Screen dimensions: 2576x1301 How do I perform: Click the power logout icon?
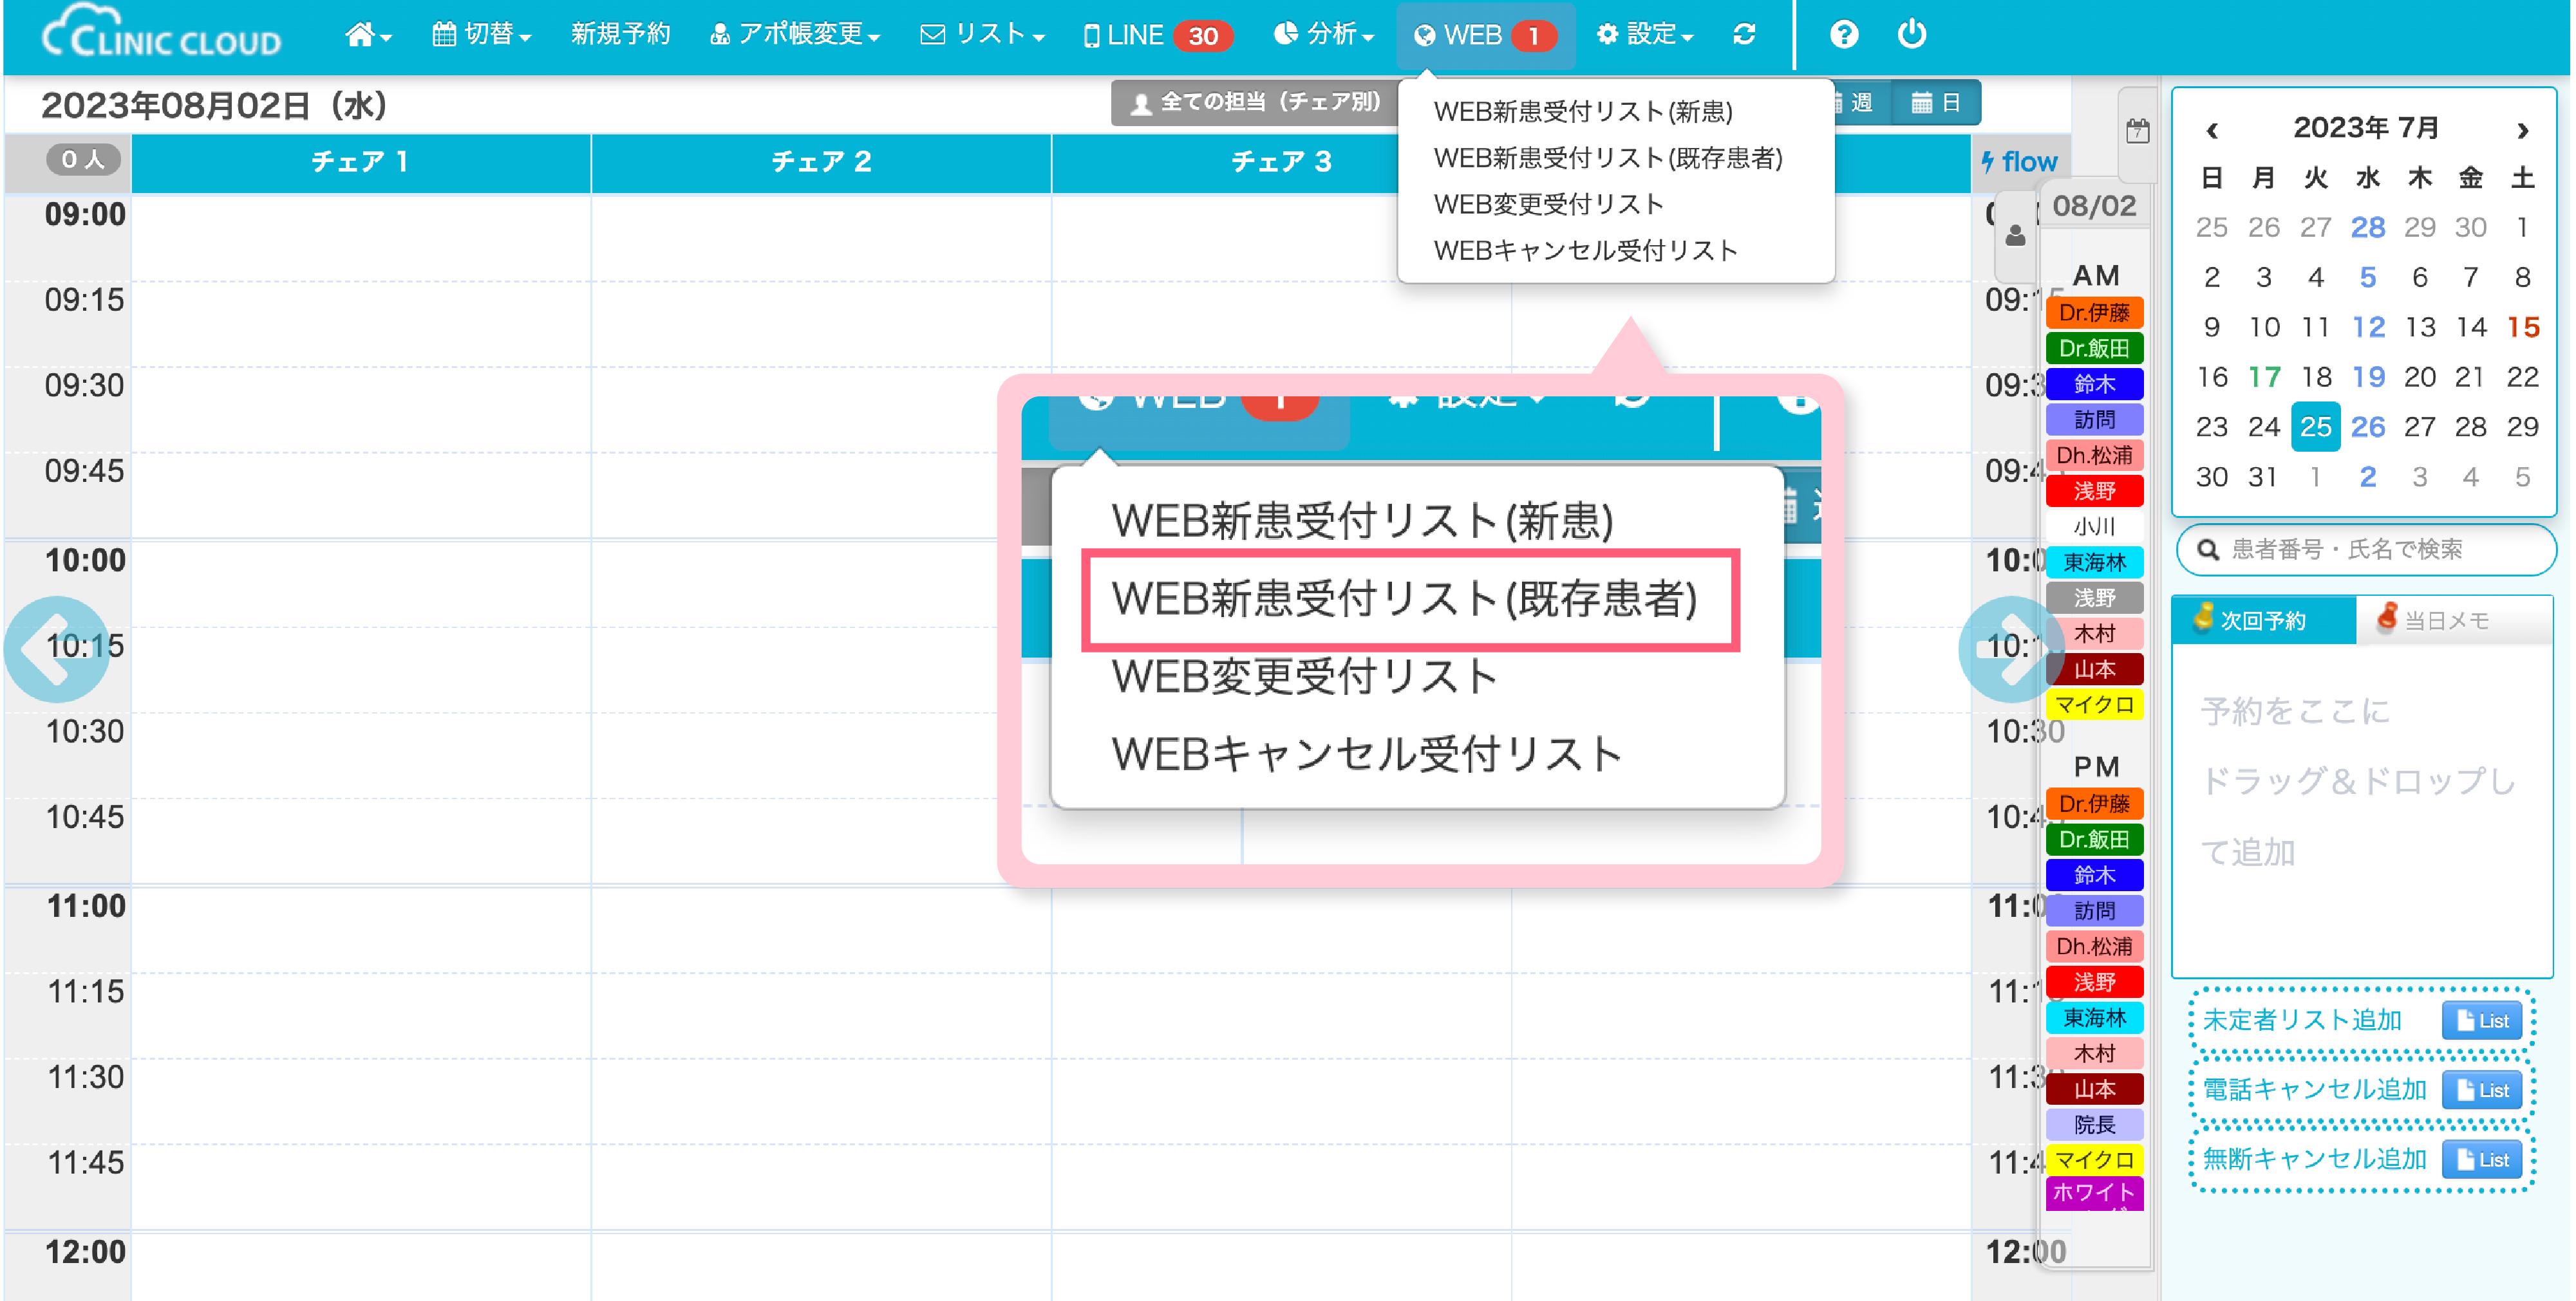point(1911,35)
